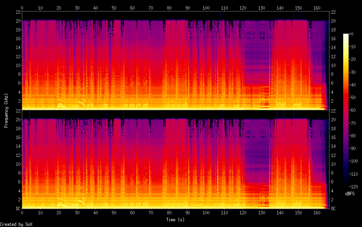Select the 160 tick on the top time axis
Viewport: 362px width, 227px height.
pyautogui.click(x=317, y=8)
